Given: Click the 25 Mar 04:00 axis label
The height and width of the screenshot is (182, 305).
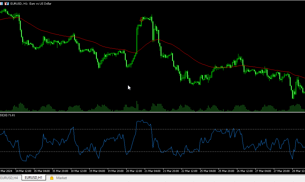Looking at the screenshot, I should click(208, 171).
